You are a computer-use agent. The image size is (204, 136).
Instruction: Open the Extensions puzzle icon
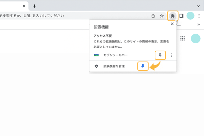pyautogui.click(x=173, y=16)
